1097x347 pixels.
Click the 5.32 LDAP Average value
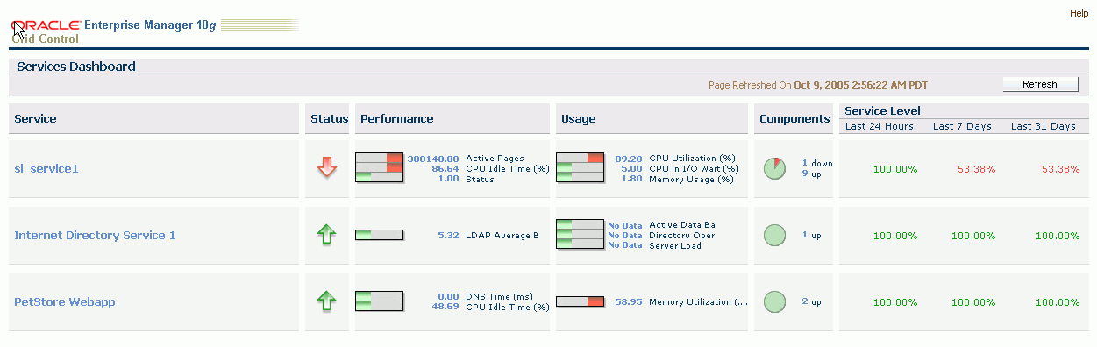[448, 235]
